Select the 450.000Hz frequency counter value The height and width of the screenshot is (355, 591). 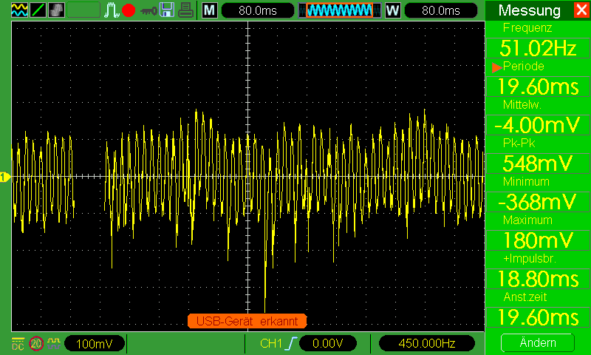426,343
